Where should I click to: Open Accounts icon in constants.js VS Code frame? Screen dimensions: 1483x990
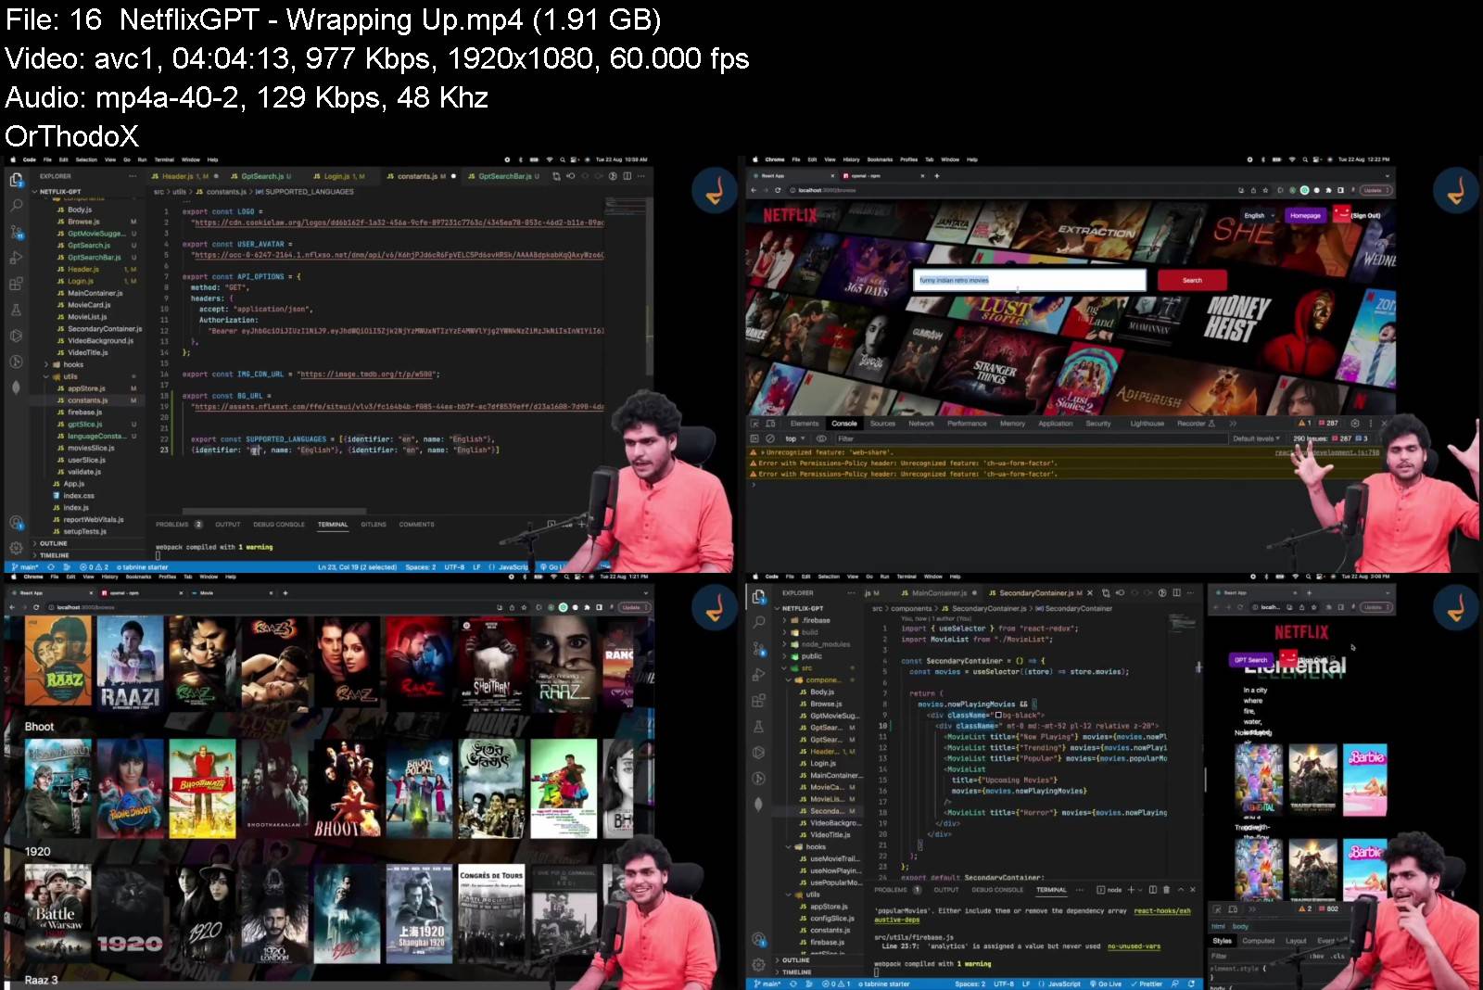pos(16,523)
